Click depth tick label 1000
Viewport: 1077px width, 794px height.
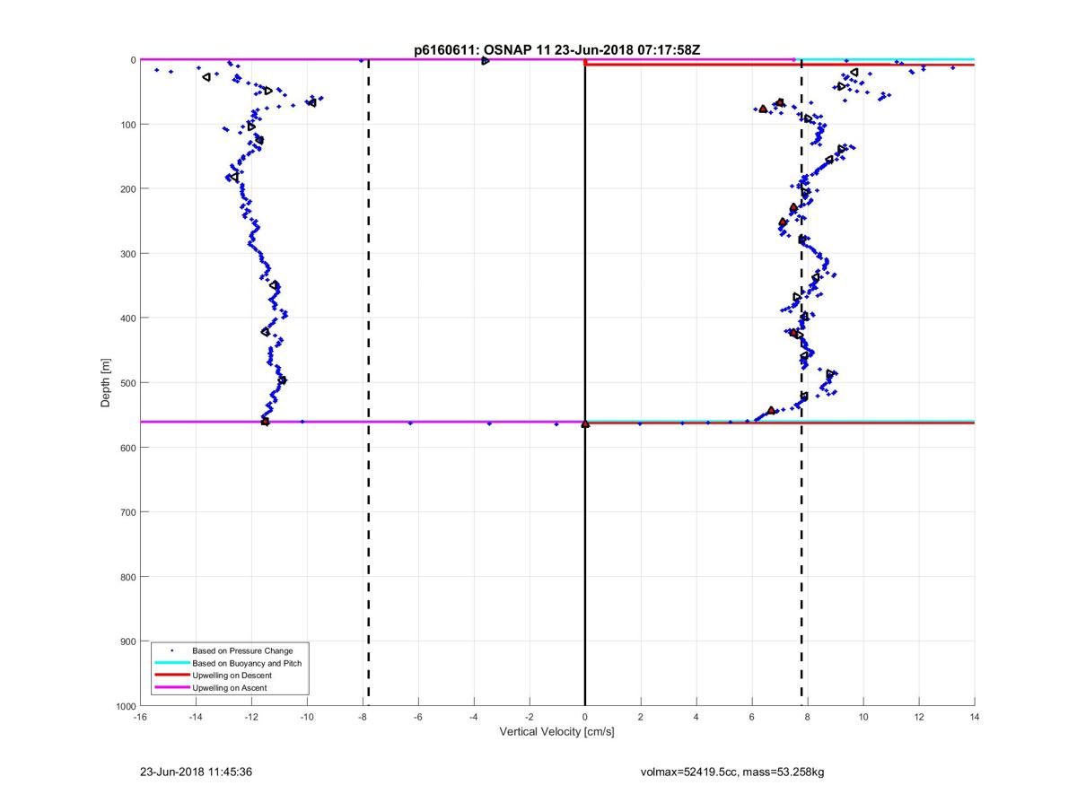pos(125,706)
